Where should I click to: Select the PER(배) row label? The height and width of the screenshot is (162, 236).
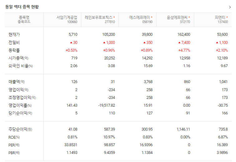coord(14,145)
